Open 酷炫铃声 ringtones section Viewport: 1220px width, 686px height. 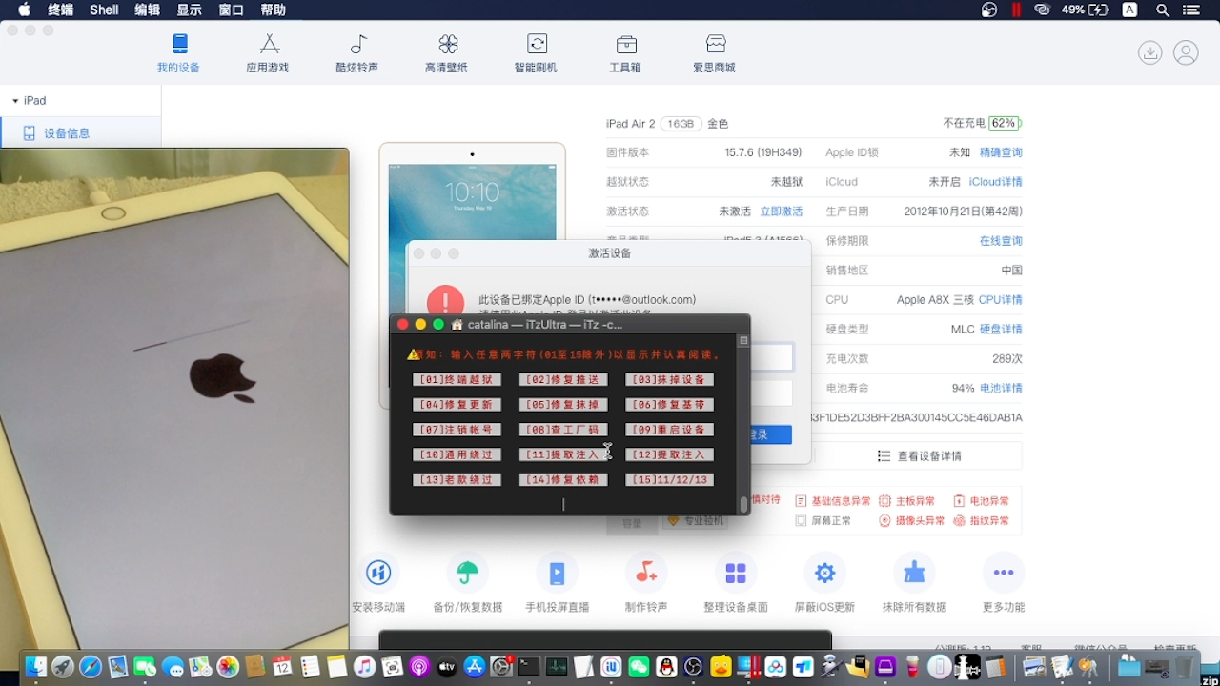point(357,54)
